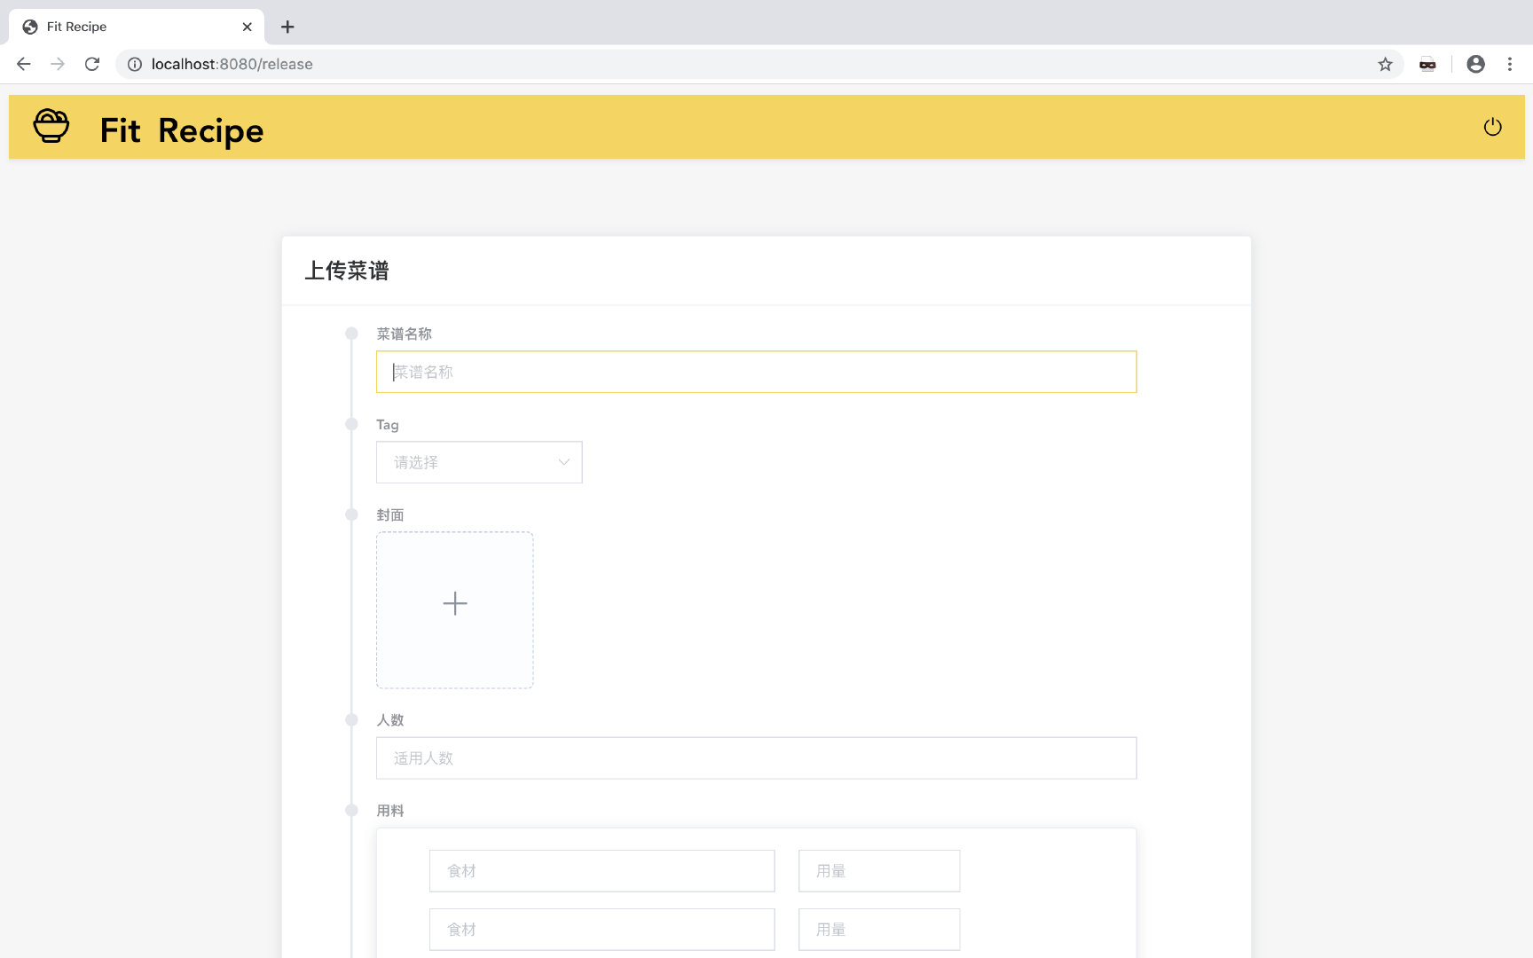Open the Chrome three-dot menu
1533x958 pixels.
[x=1509, y=64]
